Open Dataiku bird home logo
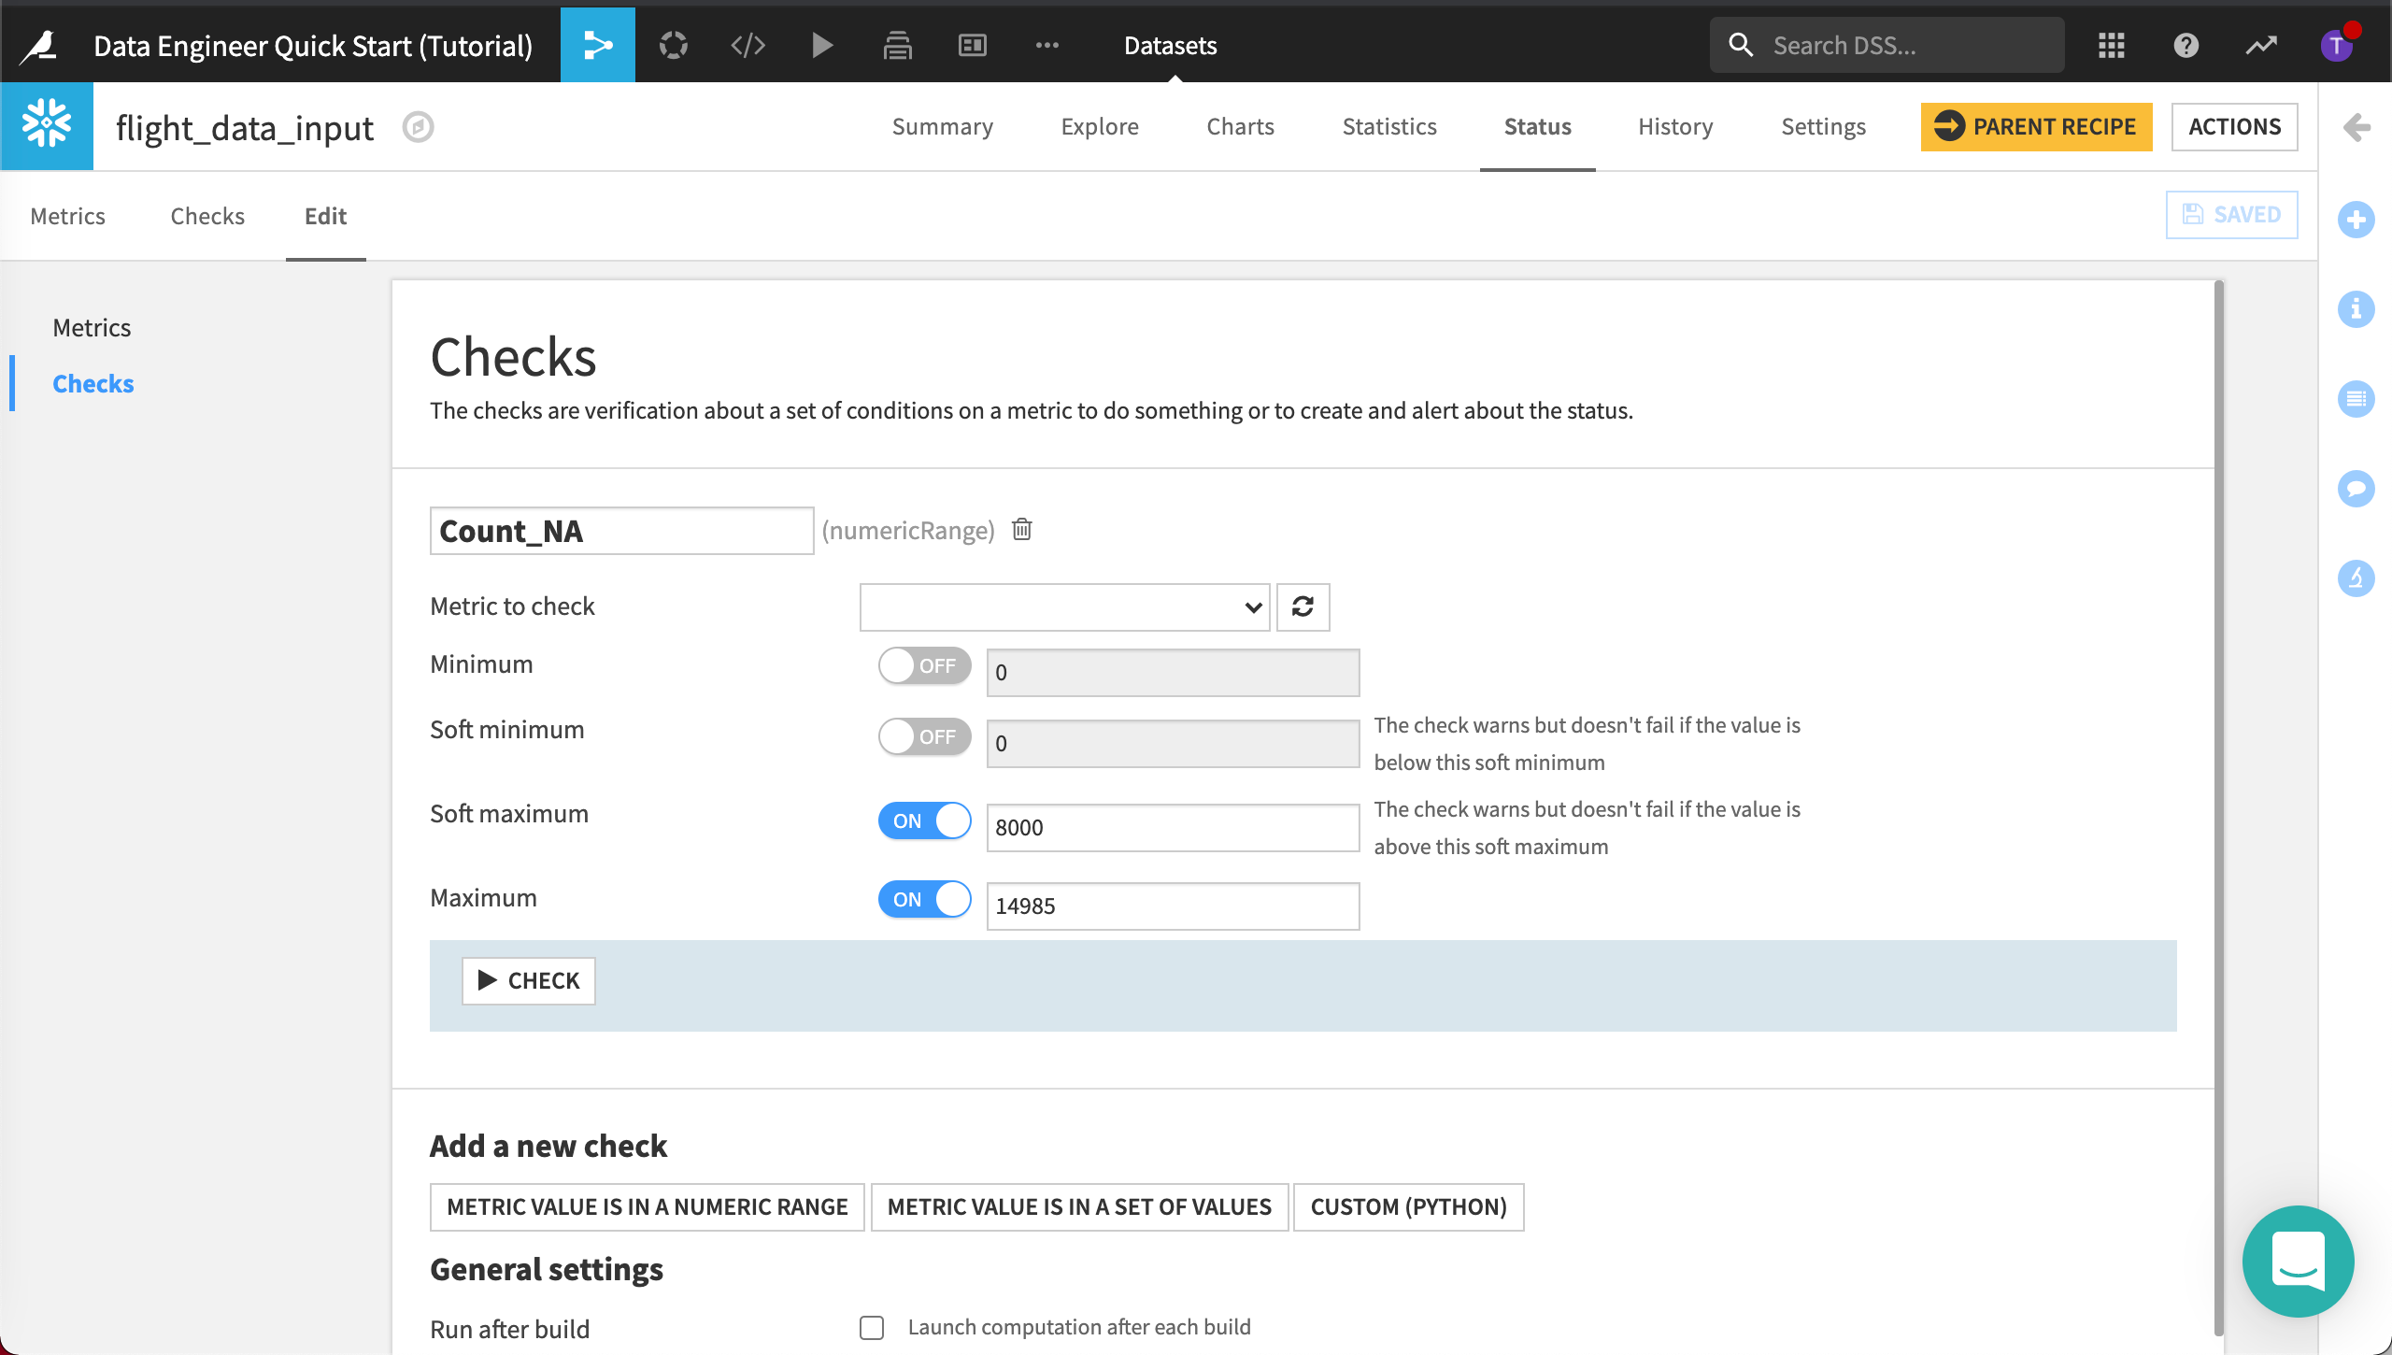Screen dimensions: 2392x1355 [39, 45]
